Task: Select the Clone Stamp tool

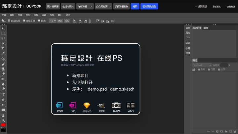Action: [x=3, y=69]
